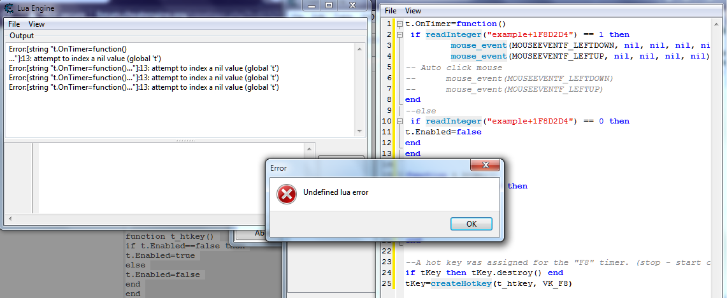Screen dimensions: 727x298
Task: Click "function t_htkey()" in background window
Action: [x=169, y=236]
